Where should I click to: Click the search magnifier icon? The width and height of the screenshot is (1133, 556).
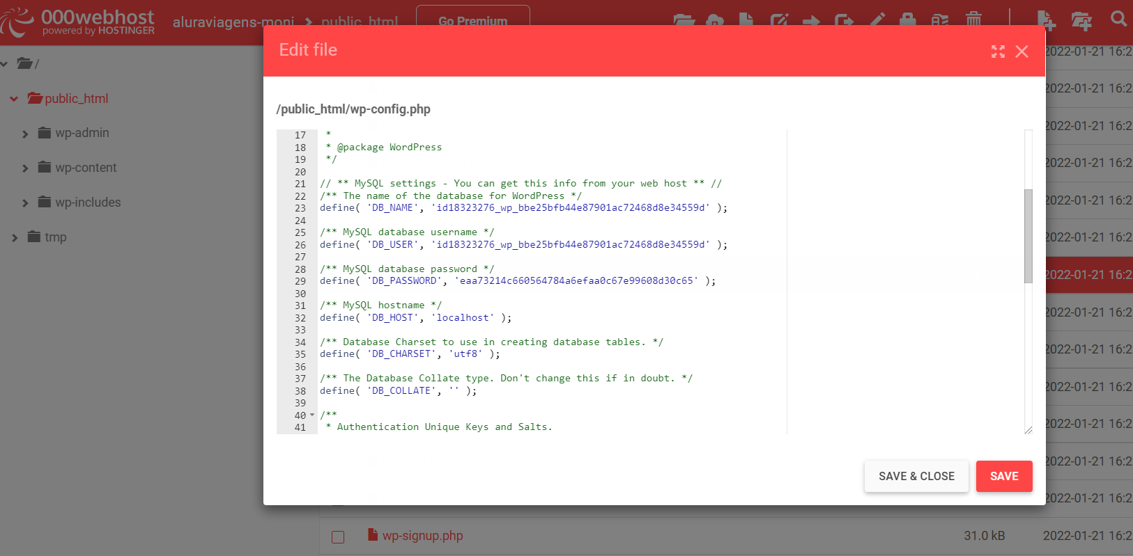[x=1119, y=19]
